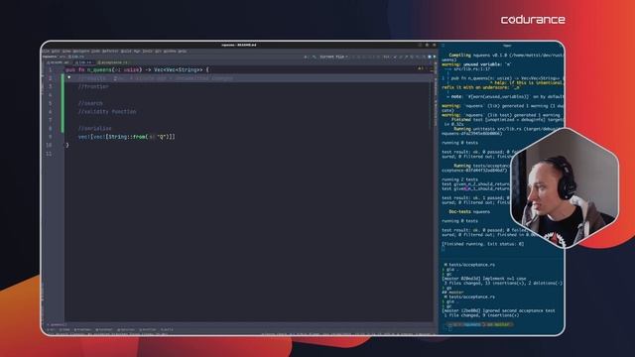
Task: Open the File menu in the IDE
Action: (46, 52)
